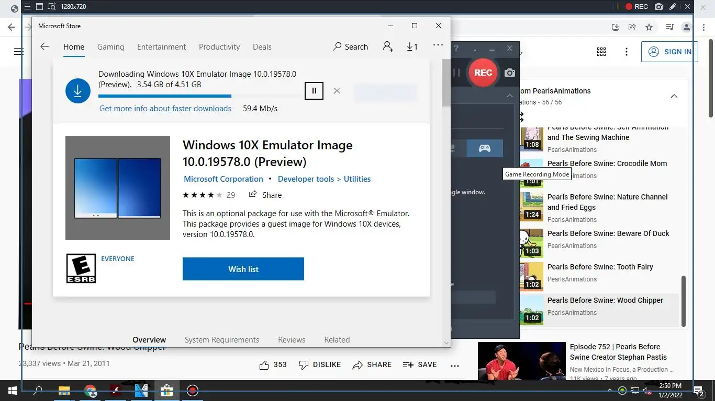This screenshot has height=401, width=715.
Task: Click REC in the top recording bar
Action: pyautogui.click(x=636, y=7)
